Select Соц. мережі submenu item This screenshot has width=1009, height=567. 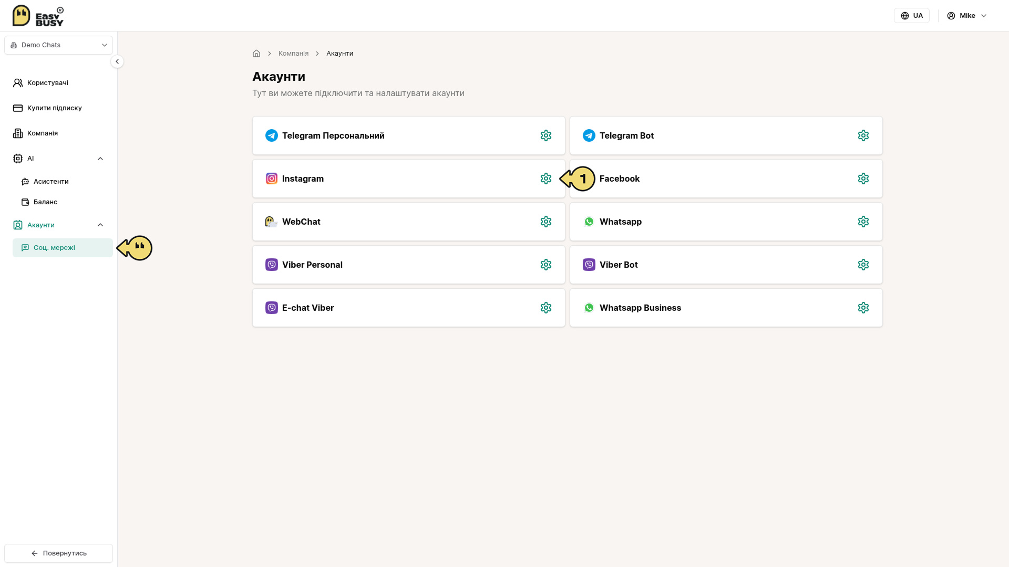pyautogui.click(x=63, y=248)
